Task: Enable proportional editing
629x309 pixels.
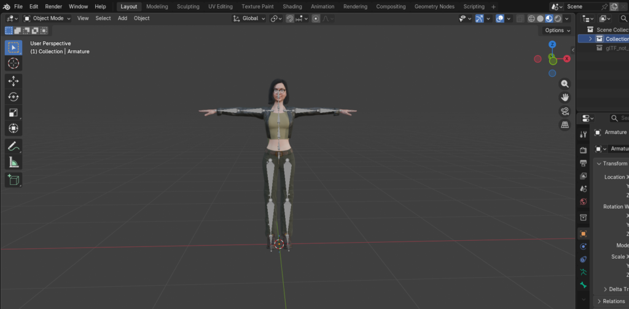Action: [x=316, y=18]
